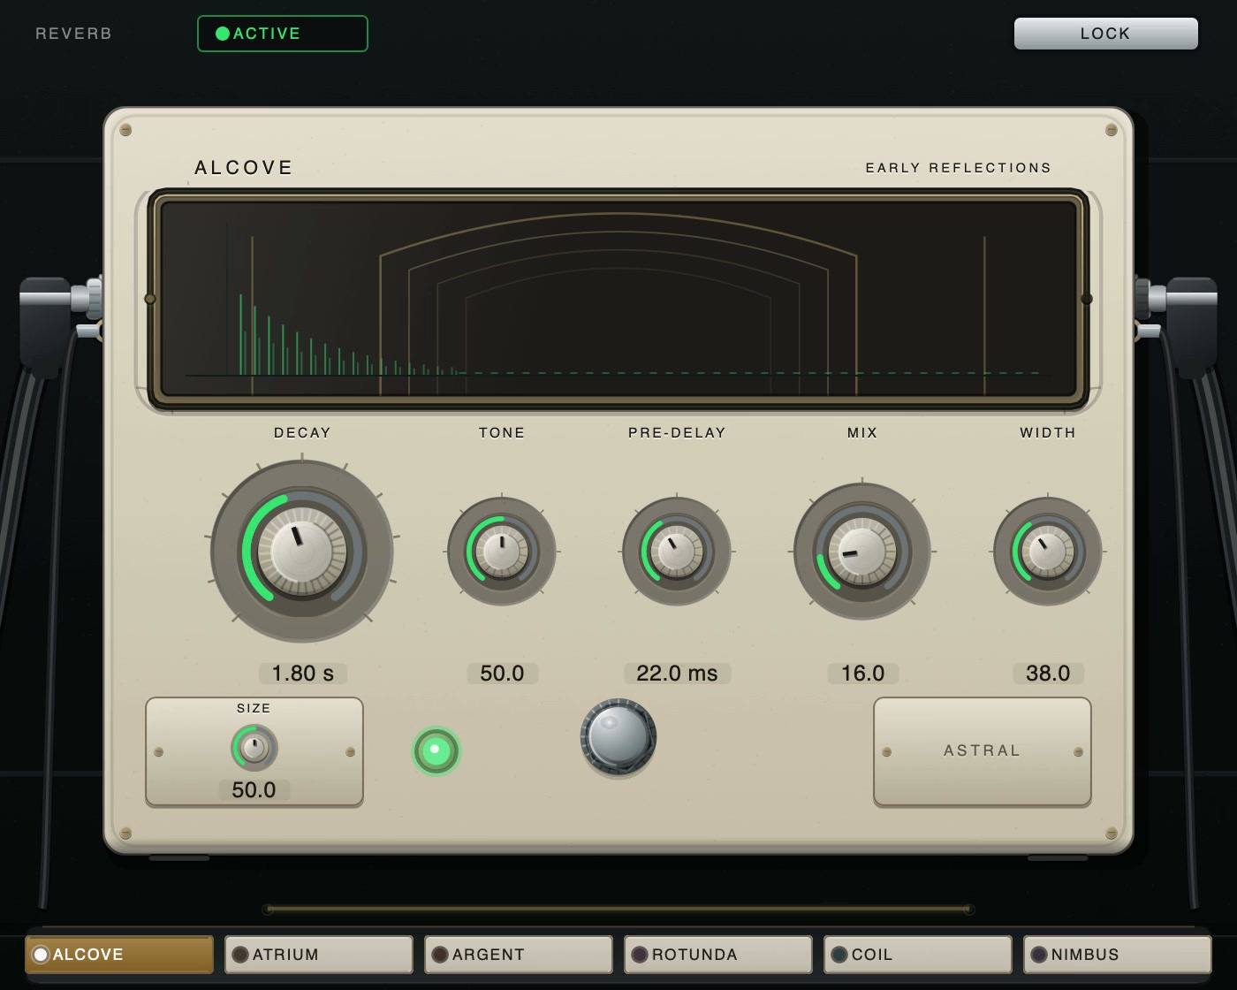Click the Lock button

(x=1105, y=34)
